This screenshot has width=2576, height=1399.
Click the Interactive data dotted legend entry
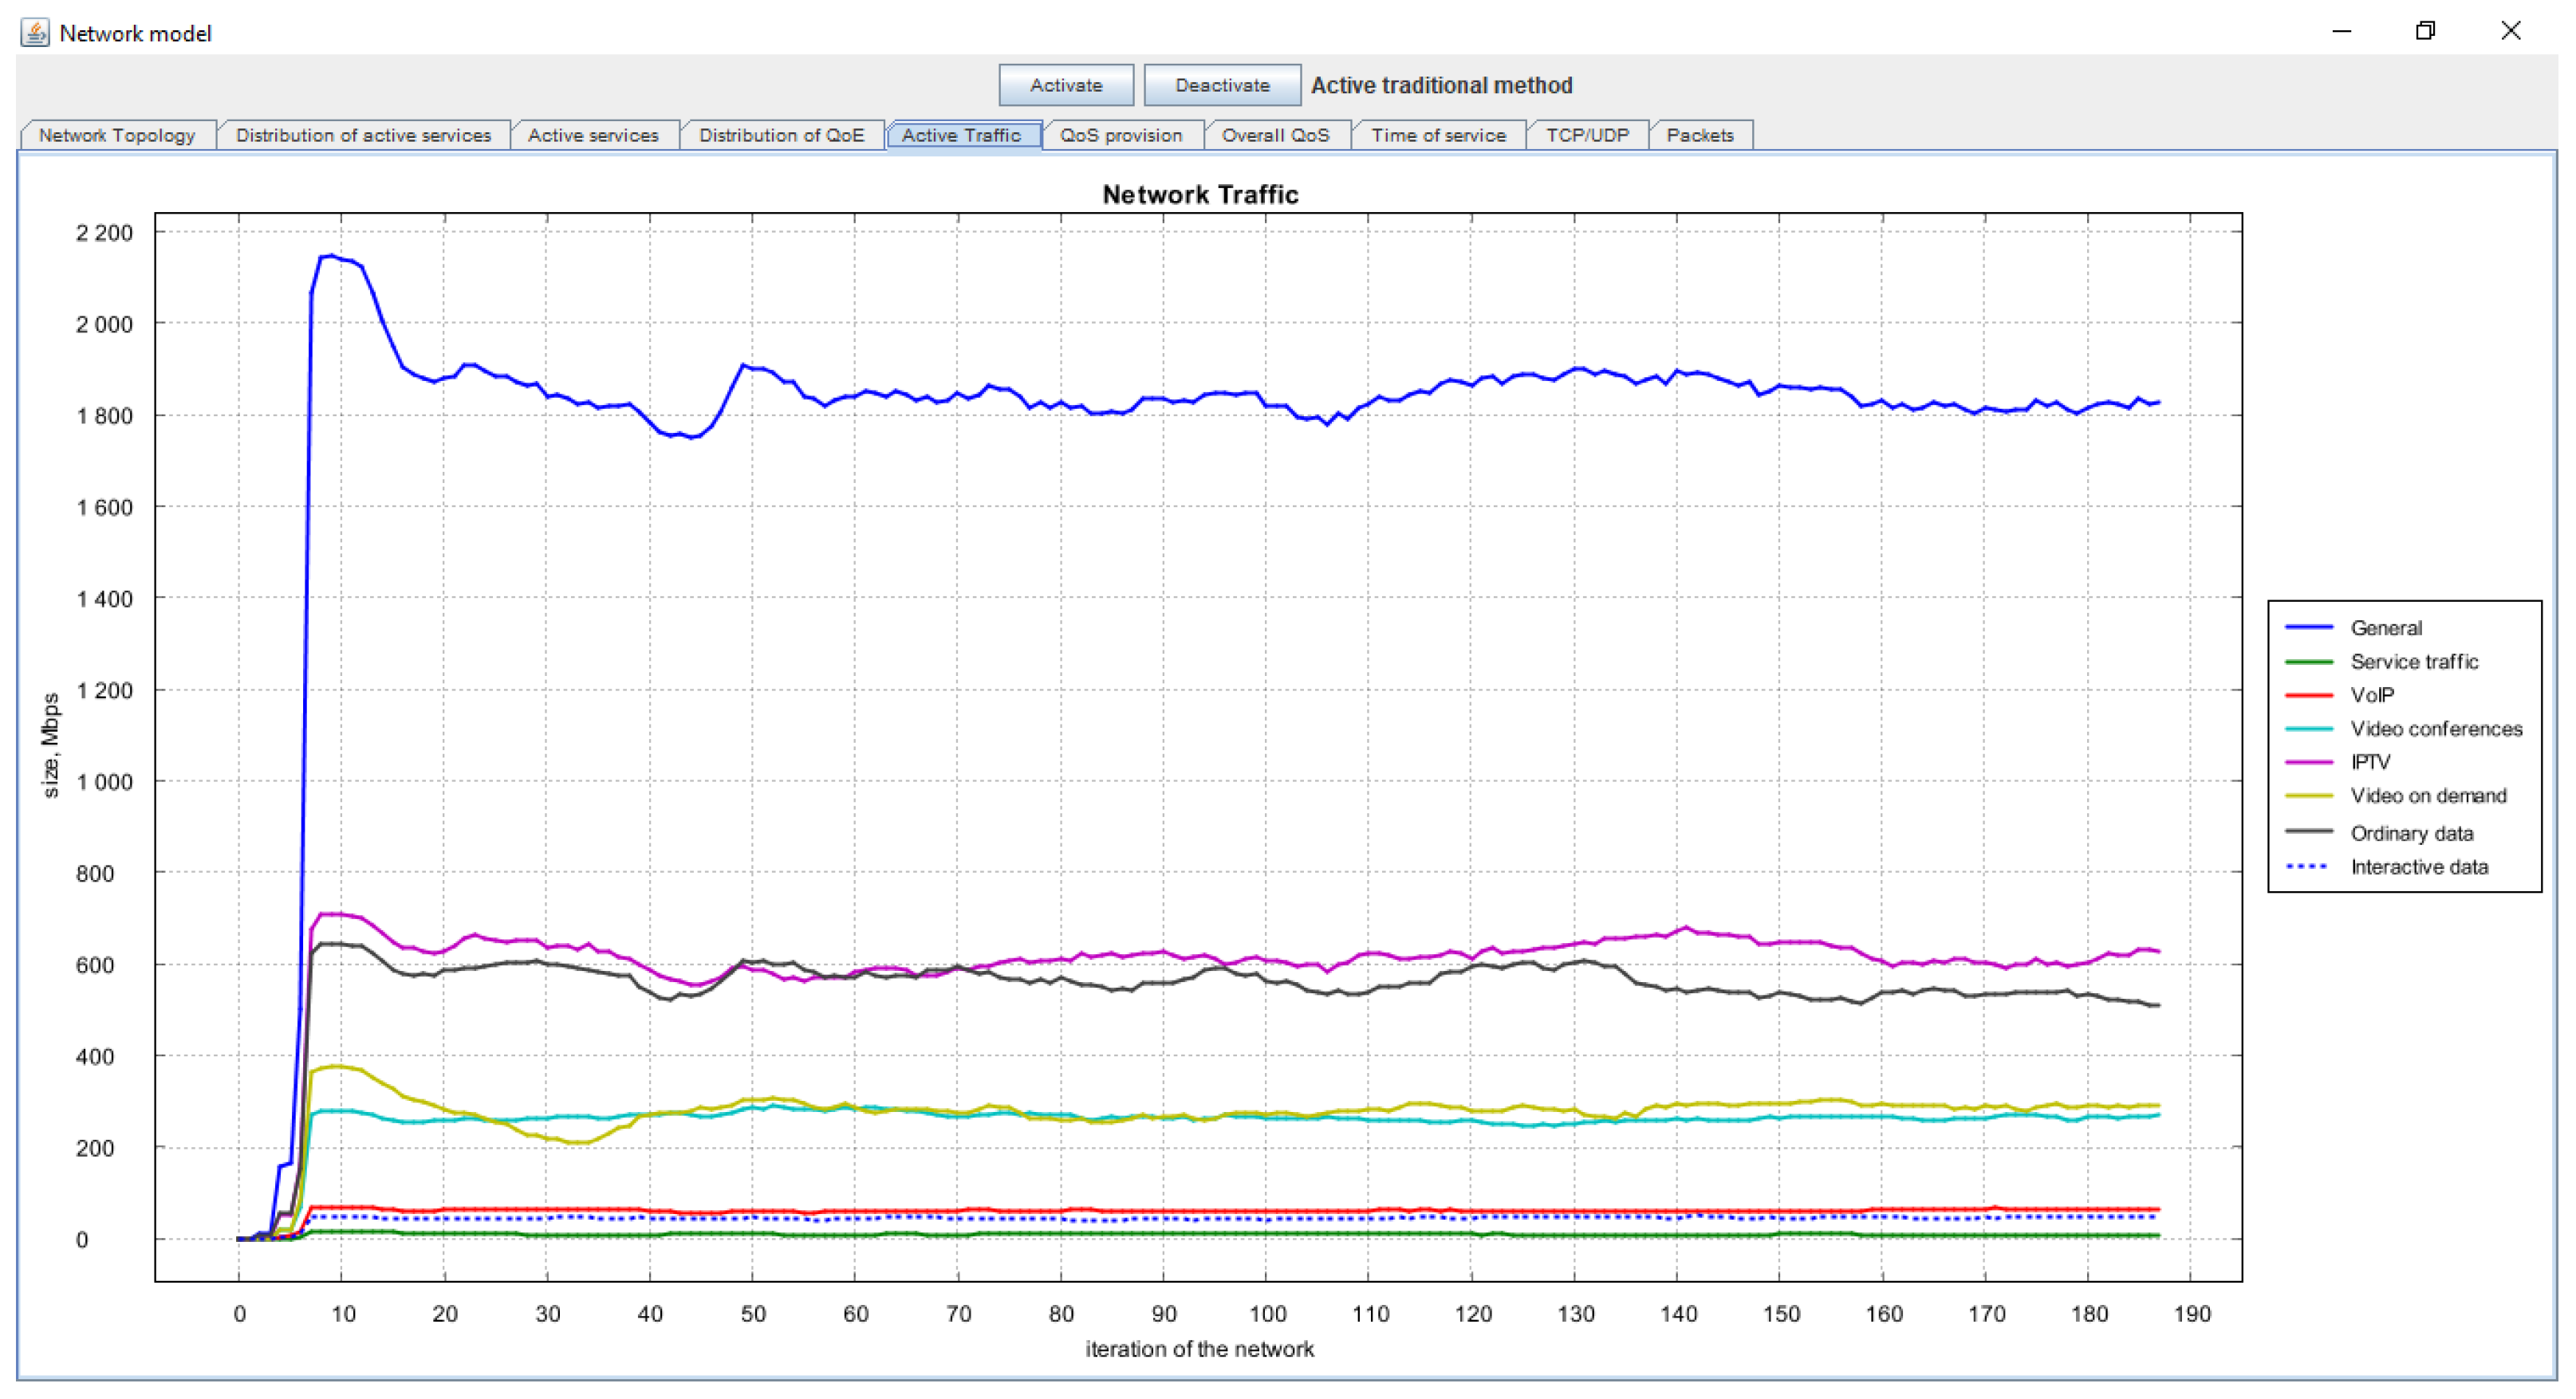click(x=2418, y=867)
